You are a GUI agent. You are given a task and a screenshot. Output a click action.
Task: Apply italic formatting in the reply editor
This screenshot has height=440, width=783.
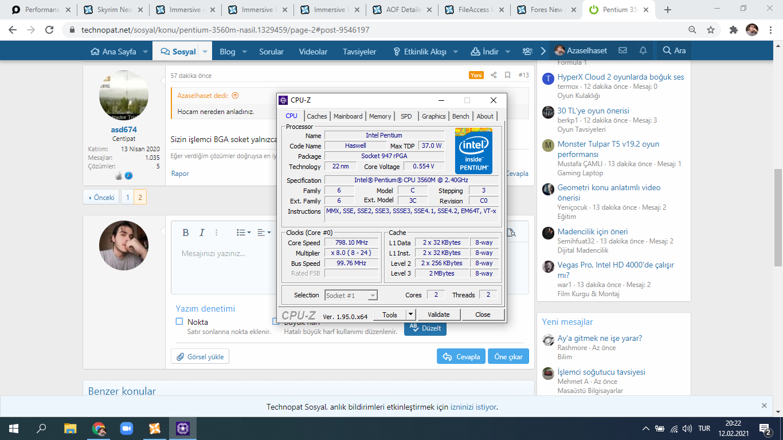tap(202, 233)
